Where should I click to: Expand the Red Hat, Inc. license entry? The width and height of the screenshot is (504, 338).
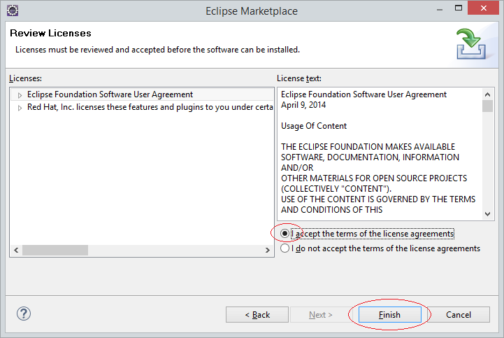point(20,108)
